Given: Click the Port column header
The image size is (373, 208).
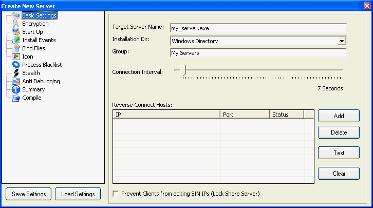Looking at the screenshot, I should pyautogui.click(x=245, y=115).
